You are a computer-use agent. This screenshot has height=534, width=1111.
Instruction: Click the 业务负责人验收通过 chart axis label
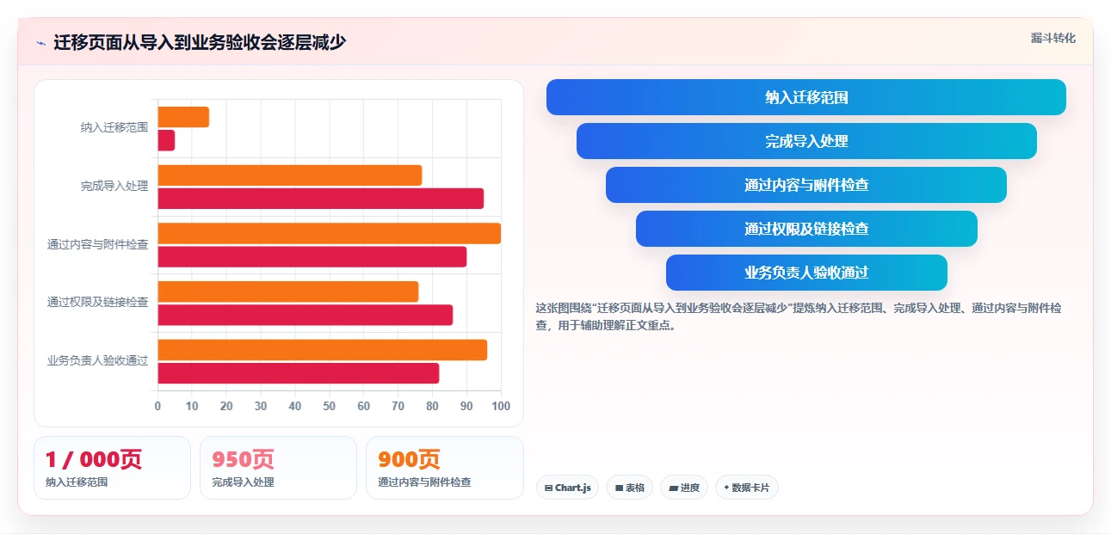(x=97, y=361)
